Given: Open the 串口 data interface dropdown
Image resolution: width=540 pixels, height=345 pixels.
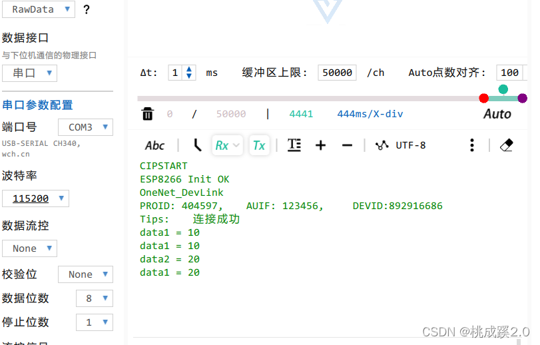Looking at the screenshot, I should coord(29,73).
